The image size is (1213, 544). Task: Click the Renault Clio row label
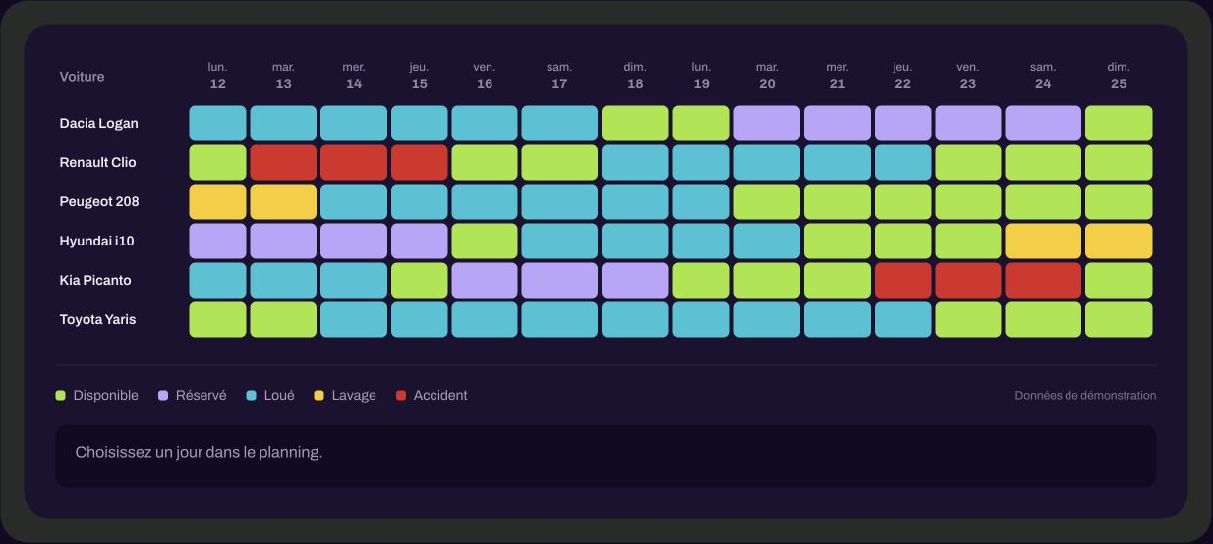(97, 163)
